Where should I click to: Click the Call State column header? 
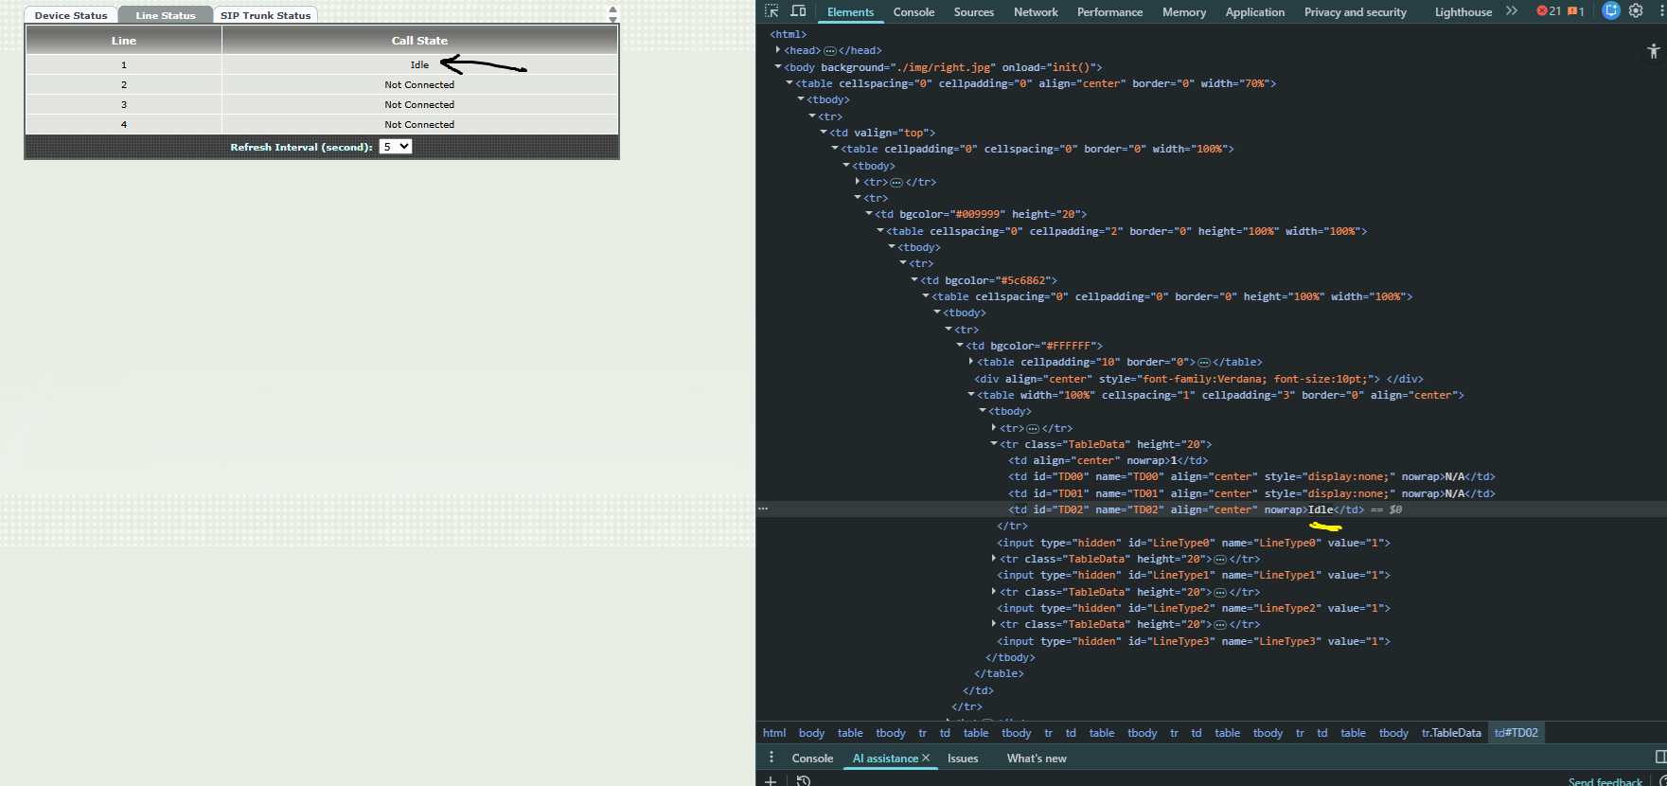419,41
